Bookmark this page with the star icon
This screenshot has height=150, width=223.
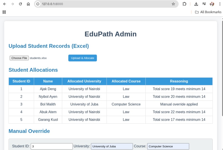173,4
